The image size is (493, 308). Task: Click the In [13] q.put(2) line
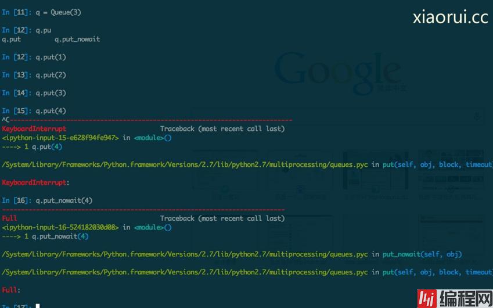51,75
